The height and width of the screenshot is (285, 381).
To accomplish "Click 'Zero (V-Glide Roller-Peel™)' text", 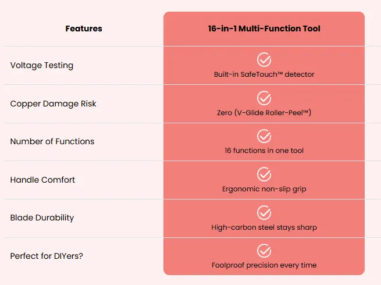I will pyautogui.click(x=264, y=113).
